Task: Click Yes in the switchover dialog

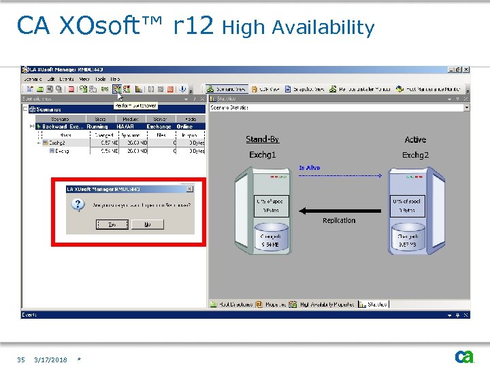Action: click(112, 224)
